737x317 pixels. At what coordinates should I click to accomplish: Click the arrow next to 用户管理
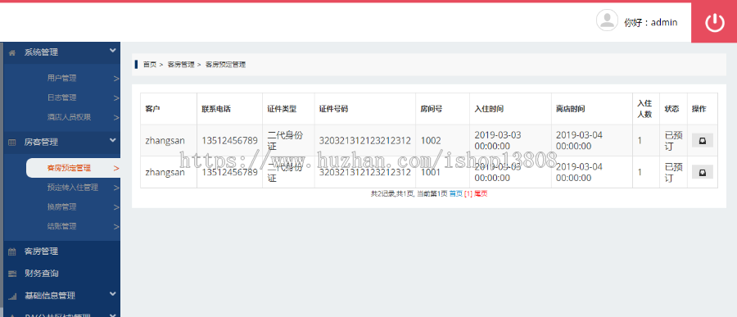coord(116,79)
